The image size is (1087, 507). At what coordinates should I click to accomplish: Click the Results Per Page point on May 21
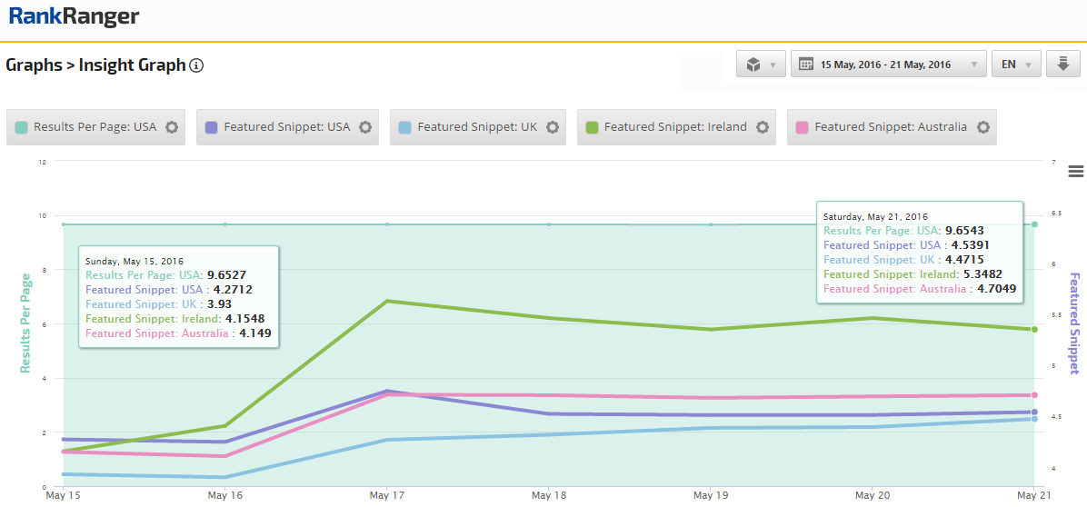coord(1034,224)
